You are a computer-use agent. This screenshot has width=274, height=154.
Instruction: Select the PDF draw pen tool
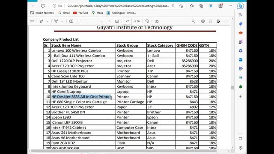[x=56, y=21]
